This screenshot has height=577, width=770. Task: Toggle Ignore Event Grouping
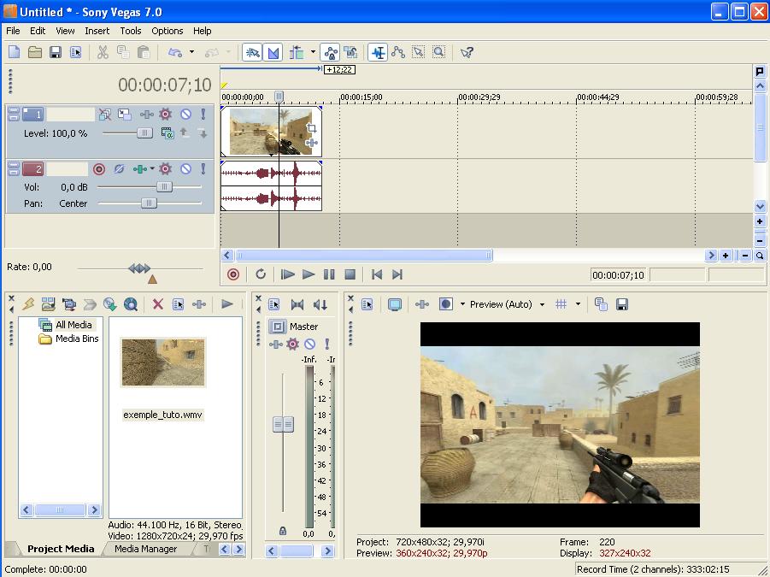click(x=350, y=52)
